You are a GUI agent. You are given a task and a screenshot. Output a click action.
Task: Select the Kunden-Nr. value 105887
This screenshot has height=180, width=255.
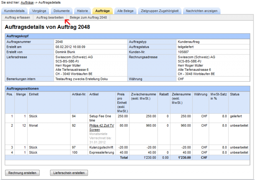click(x=183, y=52)
